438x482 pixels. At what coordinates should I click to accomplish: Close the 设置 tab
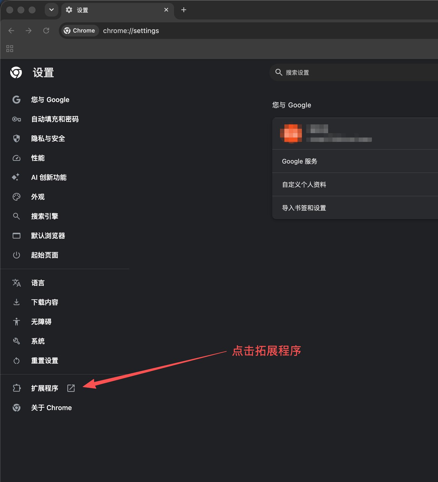(166, 10)
